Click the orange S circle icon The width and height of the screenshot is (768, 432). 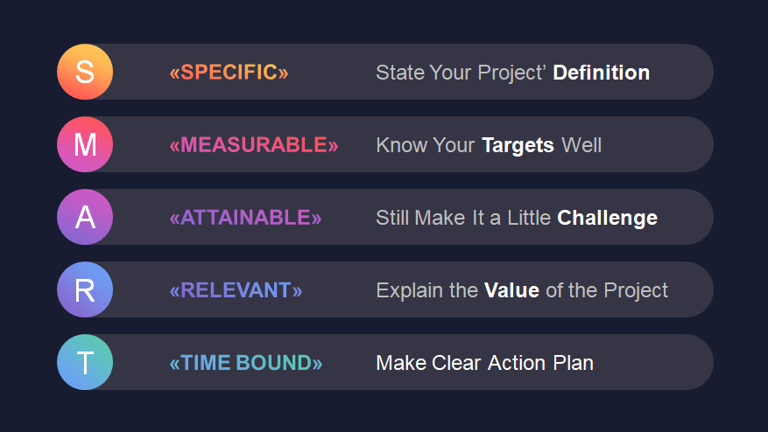point(85,72)
